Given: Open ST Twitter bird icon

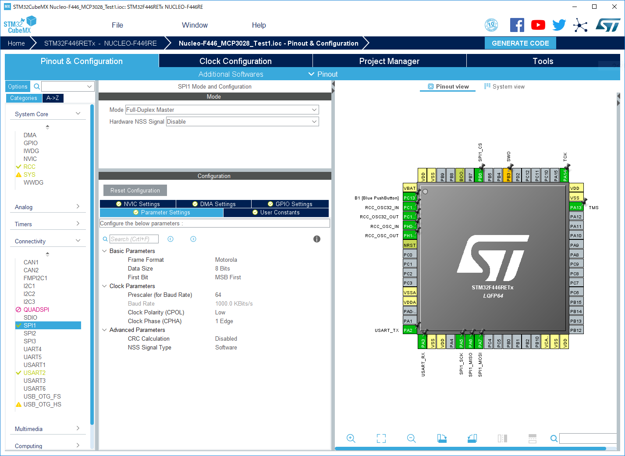Looking at the screenshot, I should coord(559,25).
